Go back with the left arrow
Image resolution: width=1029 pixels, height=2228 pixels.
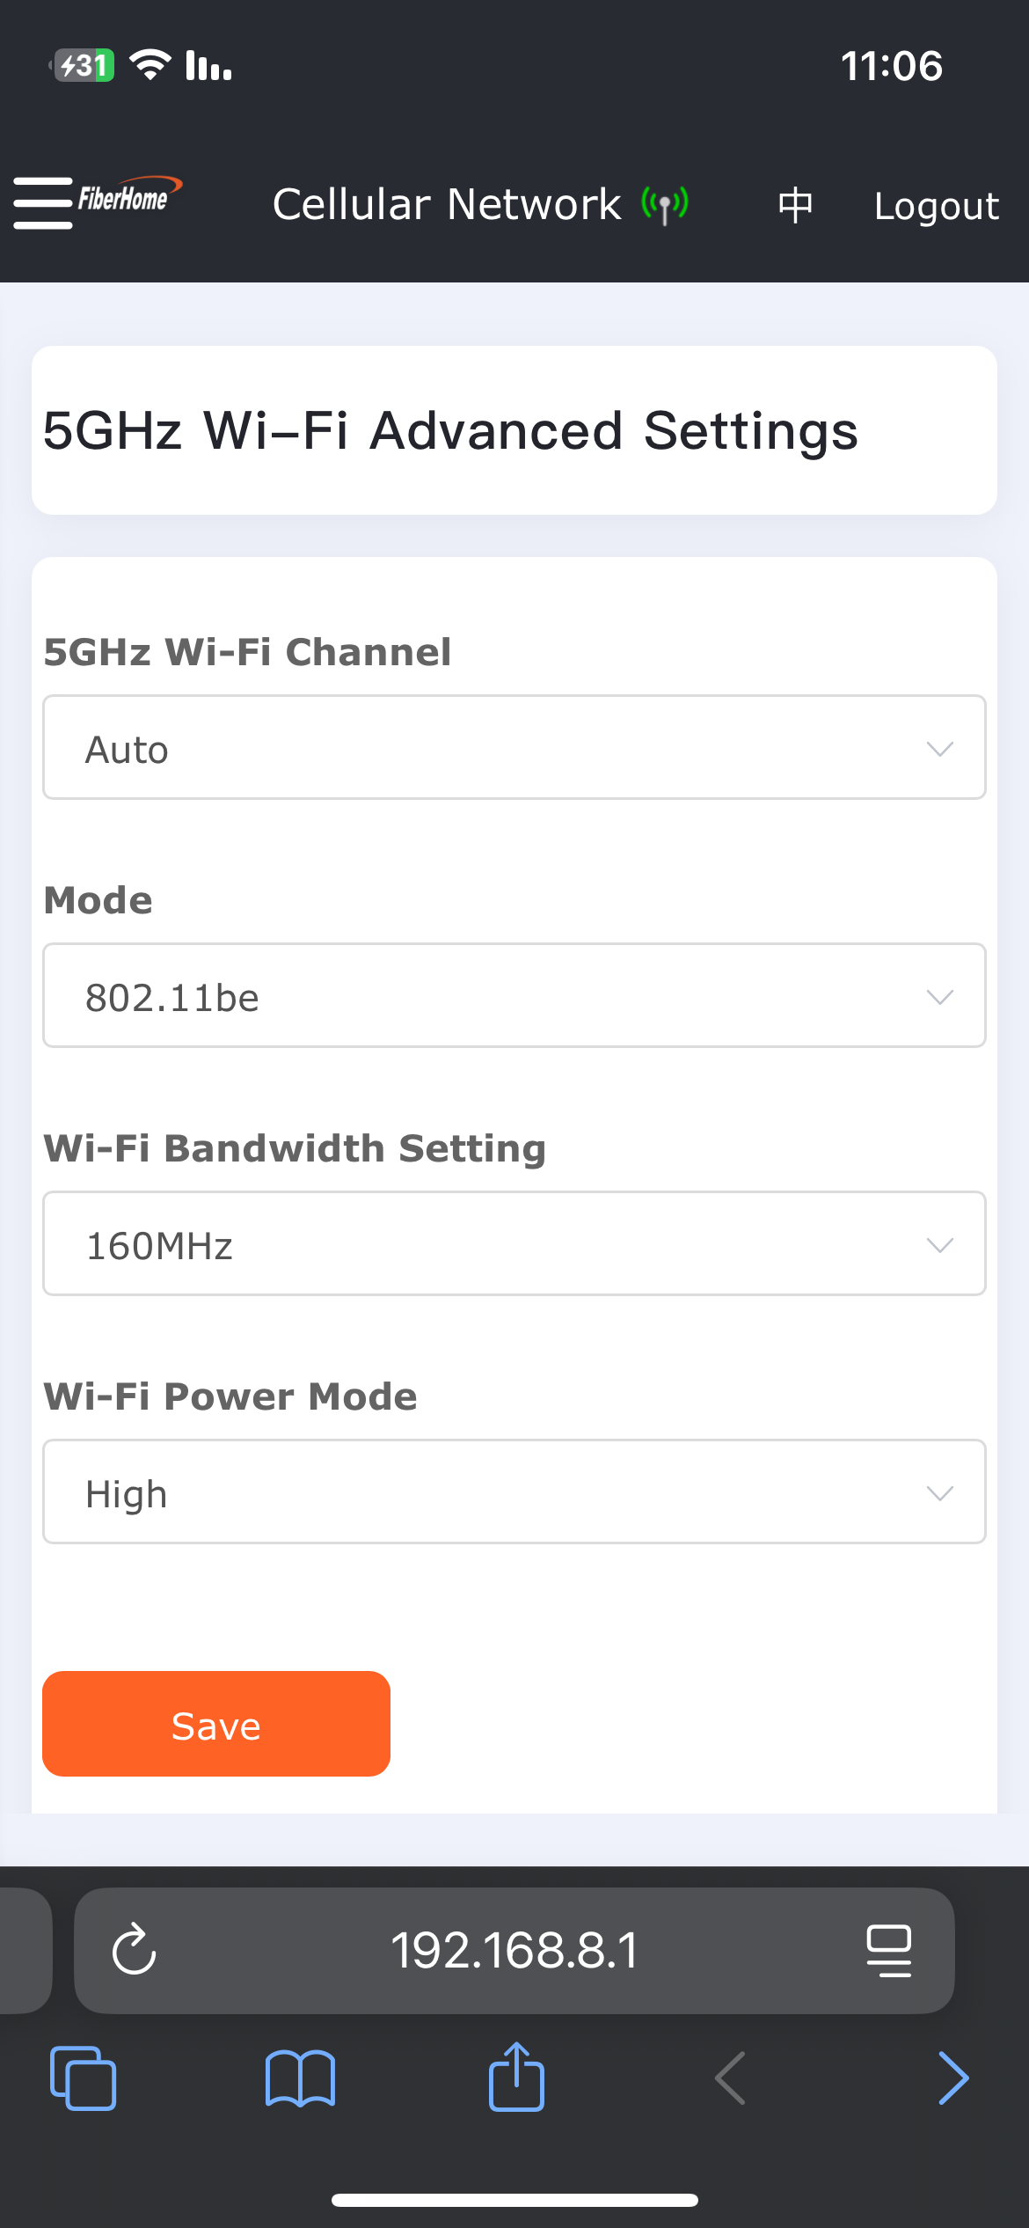point(731,2078)
